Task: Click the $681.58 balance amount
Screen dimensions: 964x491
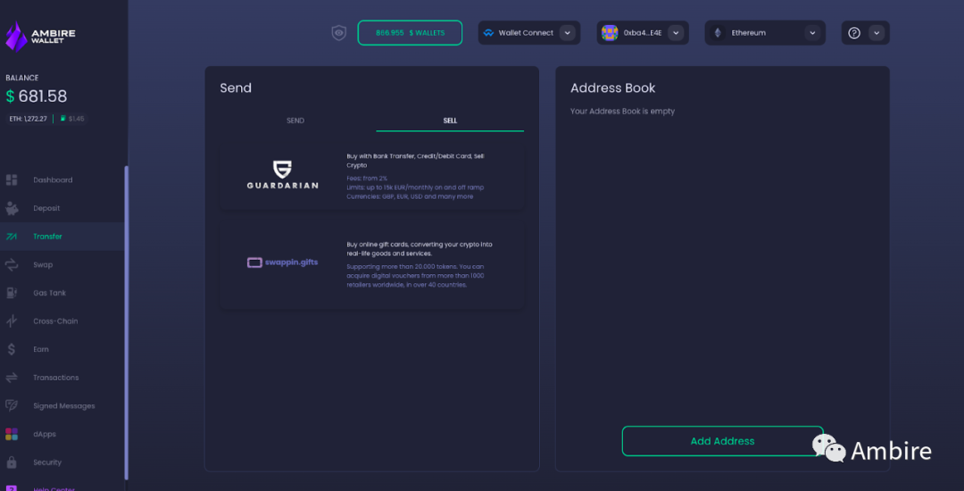Action: coord(37,96)
